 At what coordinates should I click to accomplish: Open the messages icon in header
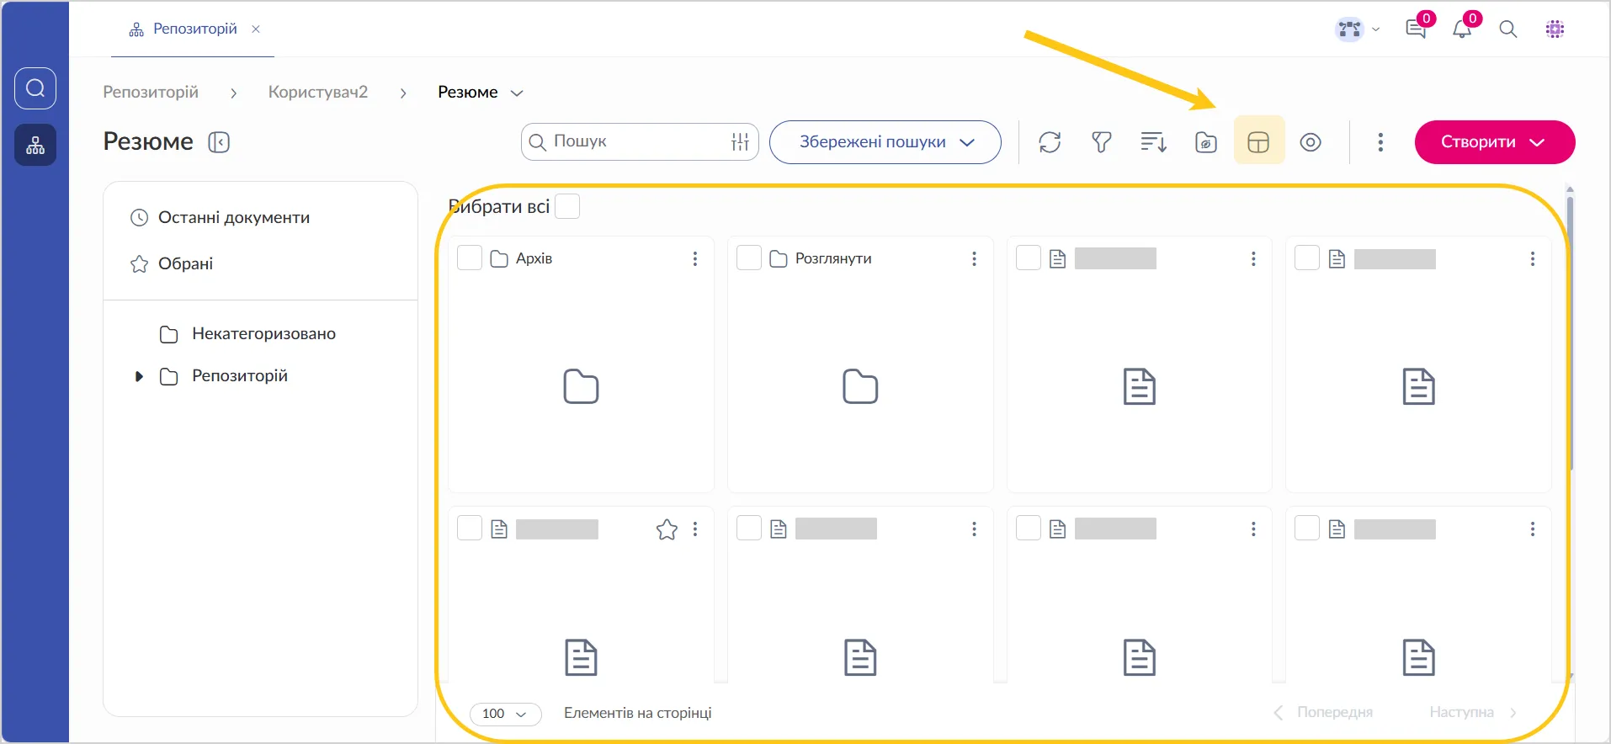(1416, 29)
